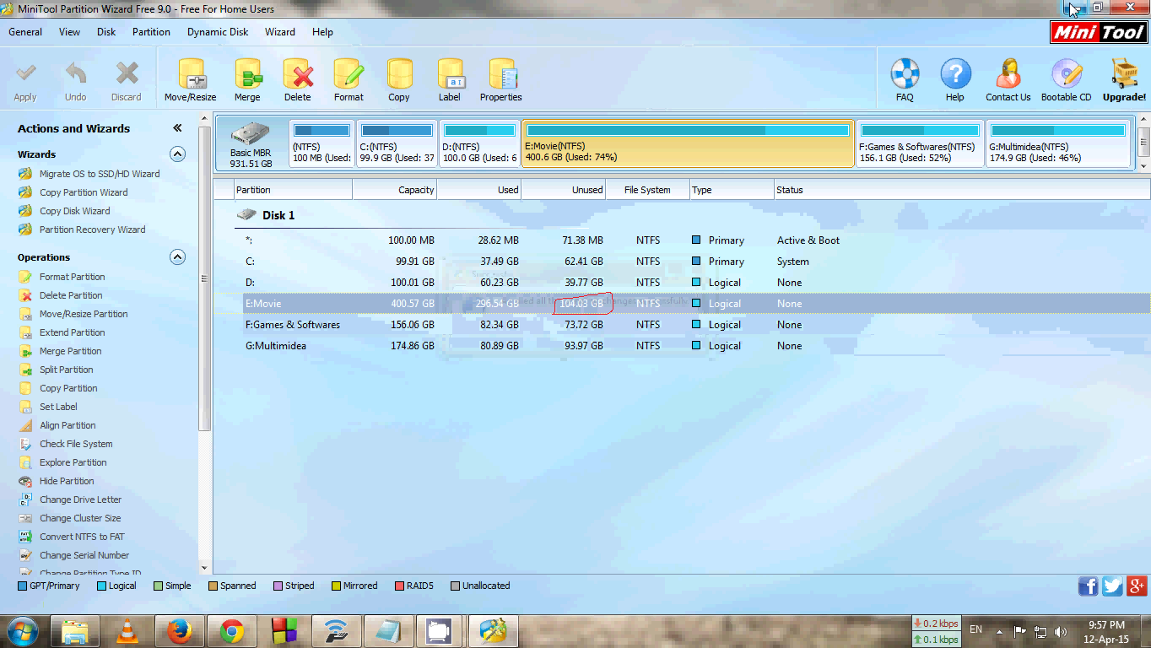Choose Move/Resize Partition operation
Image resolution: width=1151 pixels, height=648 pixels.
tap(84, 314)
